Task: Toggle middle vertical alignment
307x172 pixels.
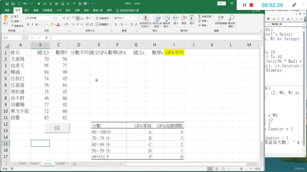Action: (x=78, y=18)
